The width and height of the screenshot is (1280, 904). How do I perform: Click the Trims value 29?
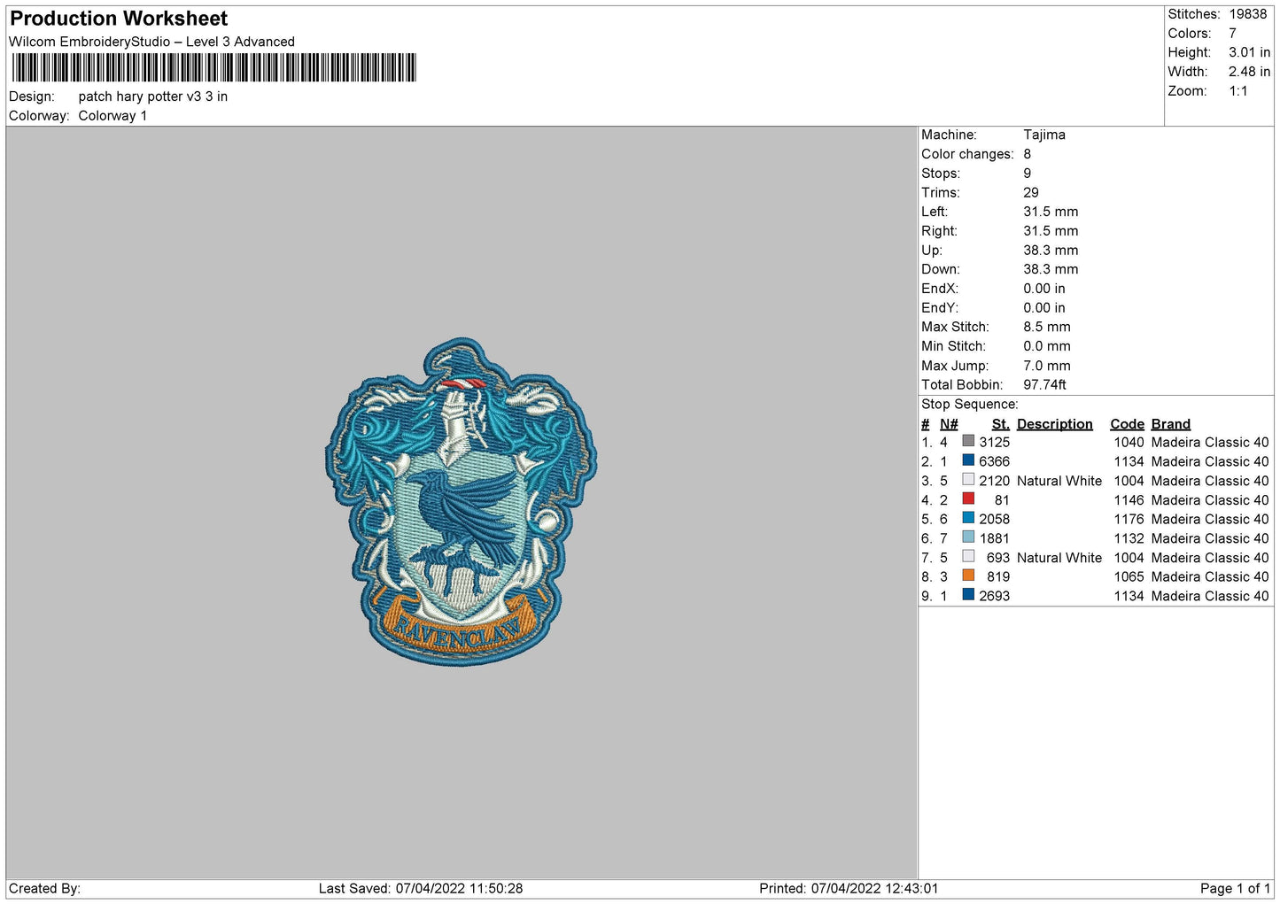(x=1031, y=193)
